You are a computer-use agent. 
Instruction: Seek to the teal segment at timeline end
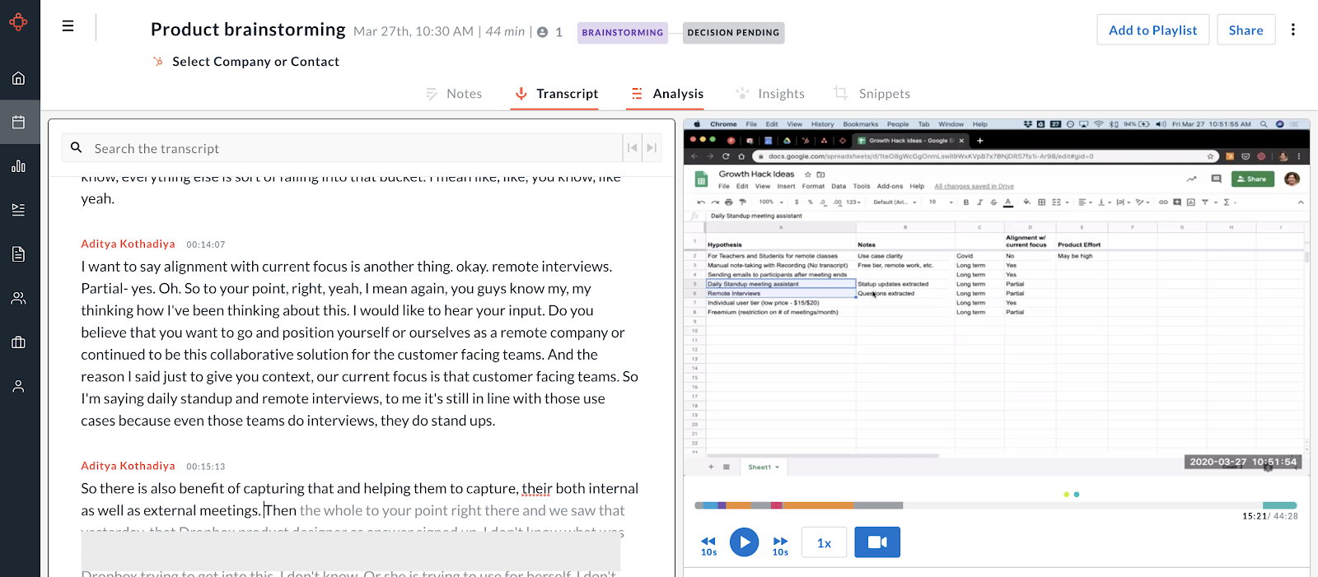coord(1279,505)
